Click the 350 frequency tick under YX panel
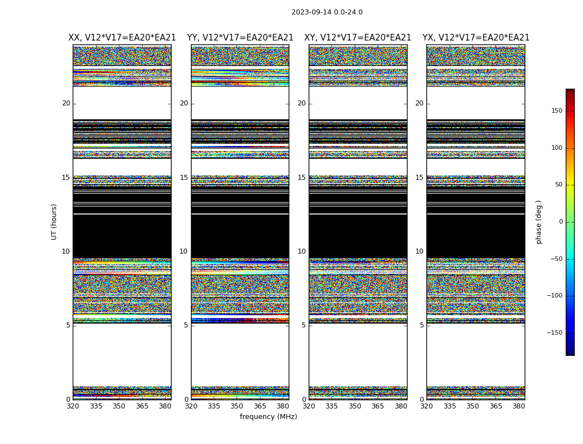The image size is (583, 444). pyautogui.click(x=473, y=406)
